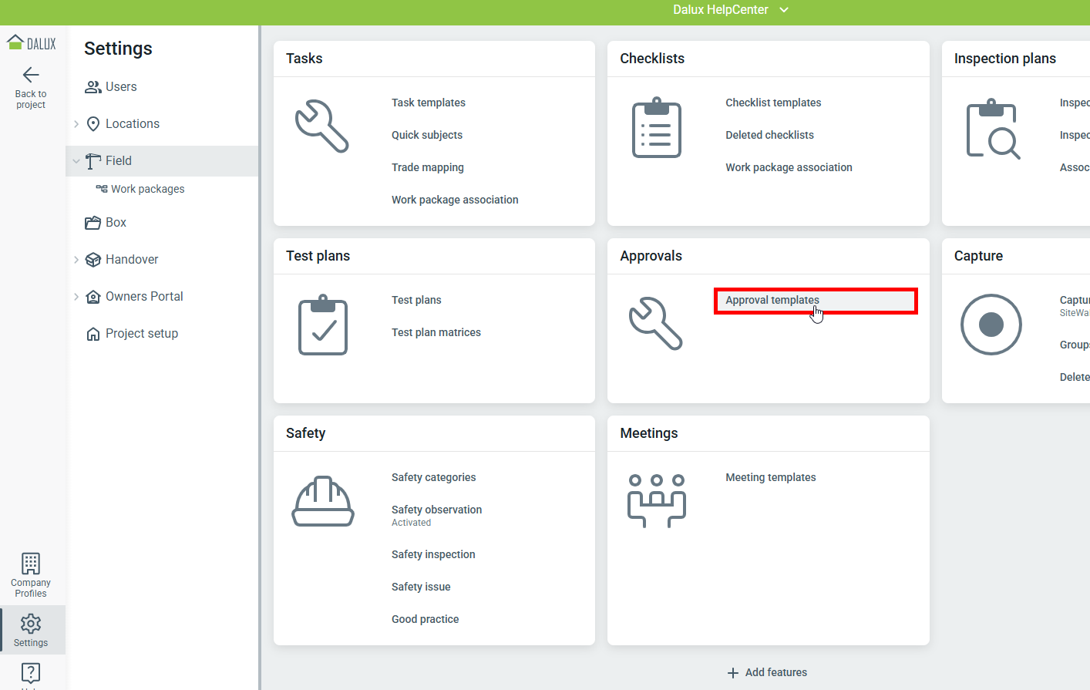Select Users in the settings menu
Screen dimensions: 1090x690
pos(121,87)
